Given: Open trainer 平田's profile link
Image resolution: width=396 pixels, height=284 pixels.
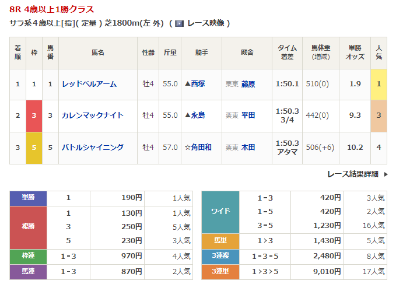Looking at the screenshot, I should pos(248,115).
